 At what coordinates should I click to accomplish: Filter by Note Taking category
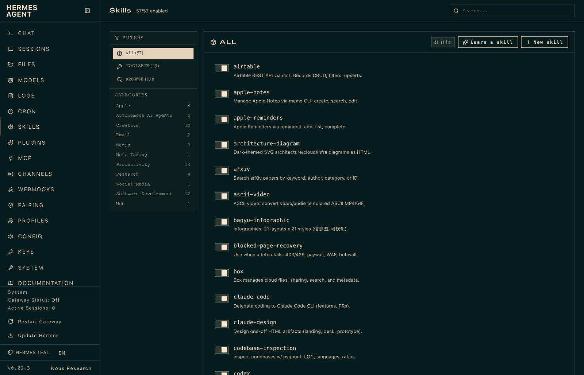[x=153, y=155]
